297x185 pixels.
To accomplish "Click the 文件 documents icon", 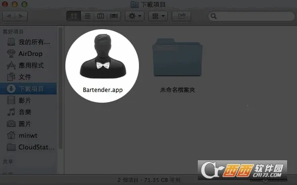I will tap(11, 77).
